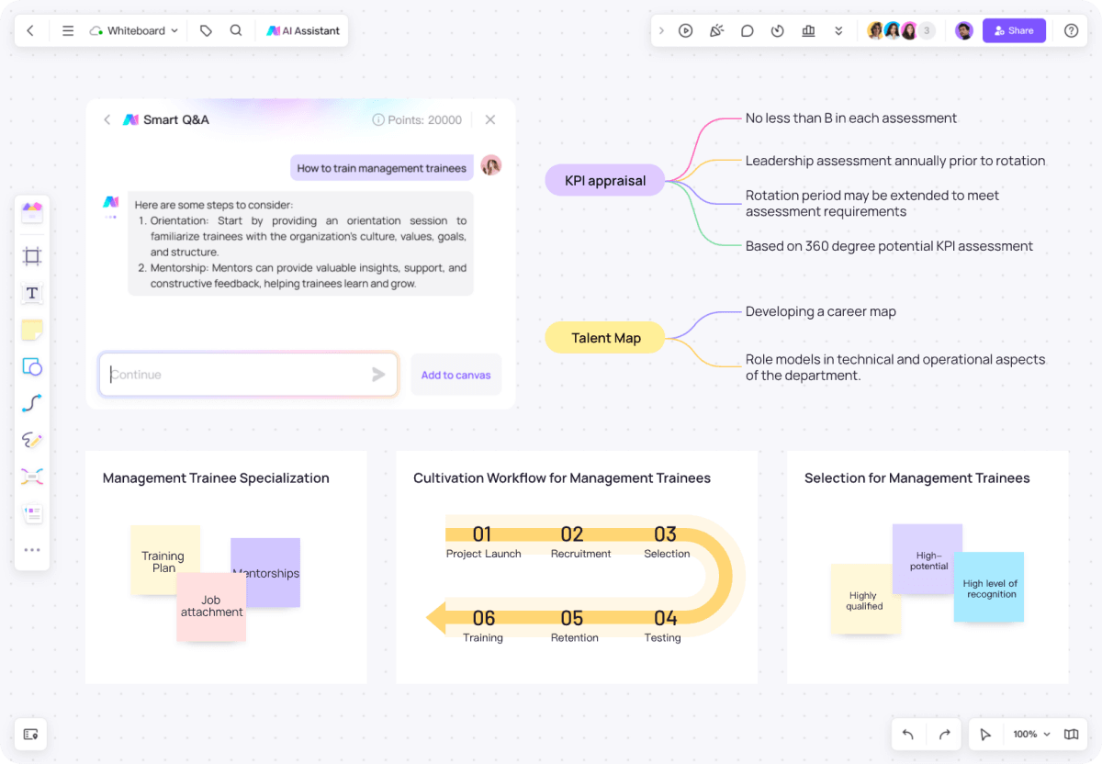Start a Timer from the top toolbar
This screenshot has height=764, width=1102.
(777, 30)
